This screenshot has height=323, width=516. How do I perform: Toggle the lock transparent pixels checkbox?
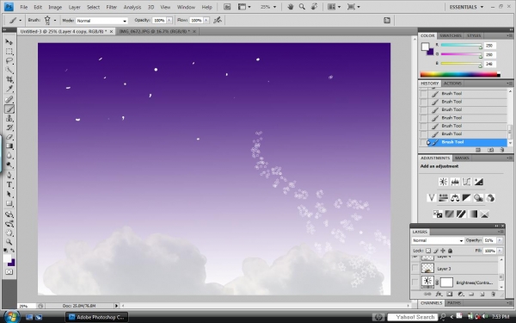tap(428, 251)
